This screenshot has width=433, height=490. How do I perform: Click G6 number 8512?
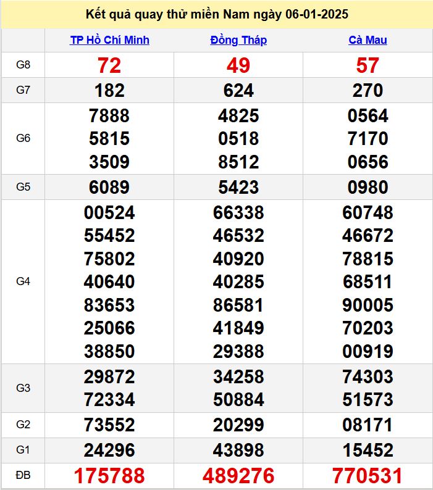pos(238,162)
